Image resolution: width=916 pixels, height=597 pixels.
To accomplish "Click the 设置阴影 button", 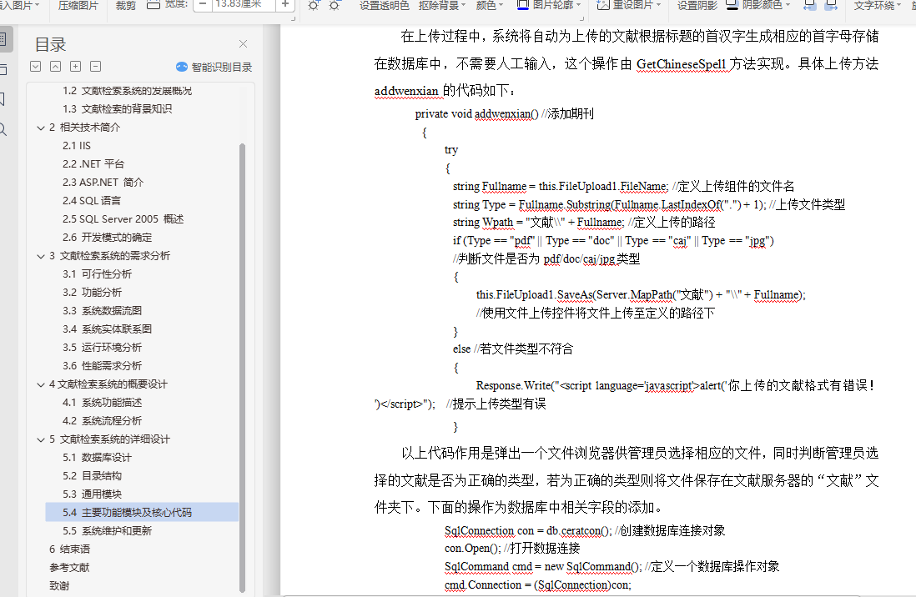I will coord(697,5).
